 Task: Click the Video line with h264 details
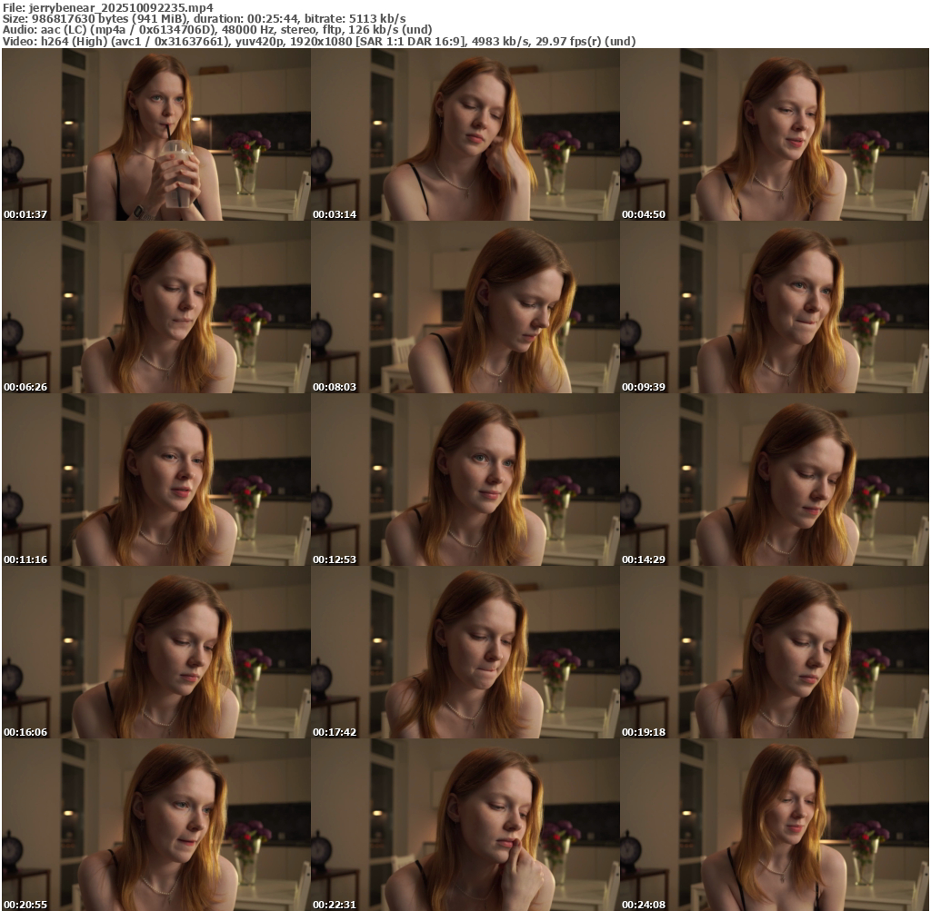[319, 41]
